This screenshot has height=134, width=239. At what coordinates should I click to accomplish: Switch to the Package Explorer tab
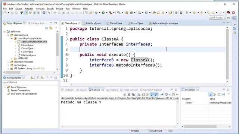[37, 23]
